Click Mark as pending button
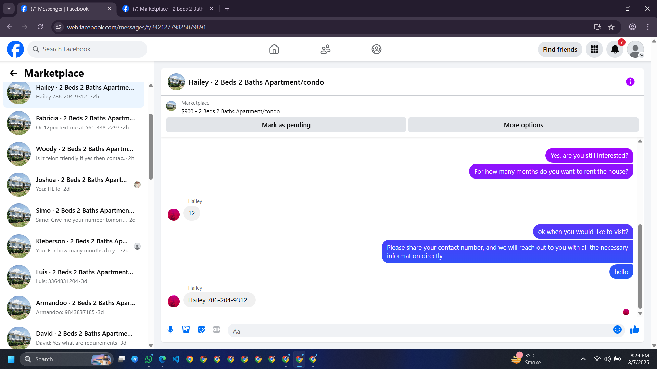The width and height of the screenshot is (657, 369). (286, 125)
